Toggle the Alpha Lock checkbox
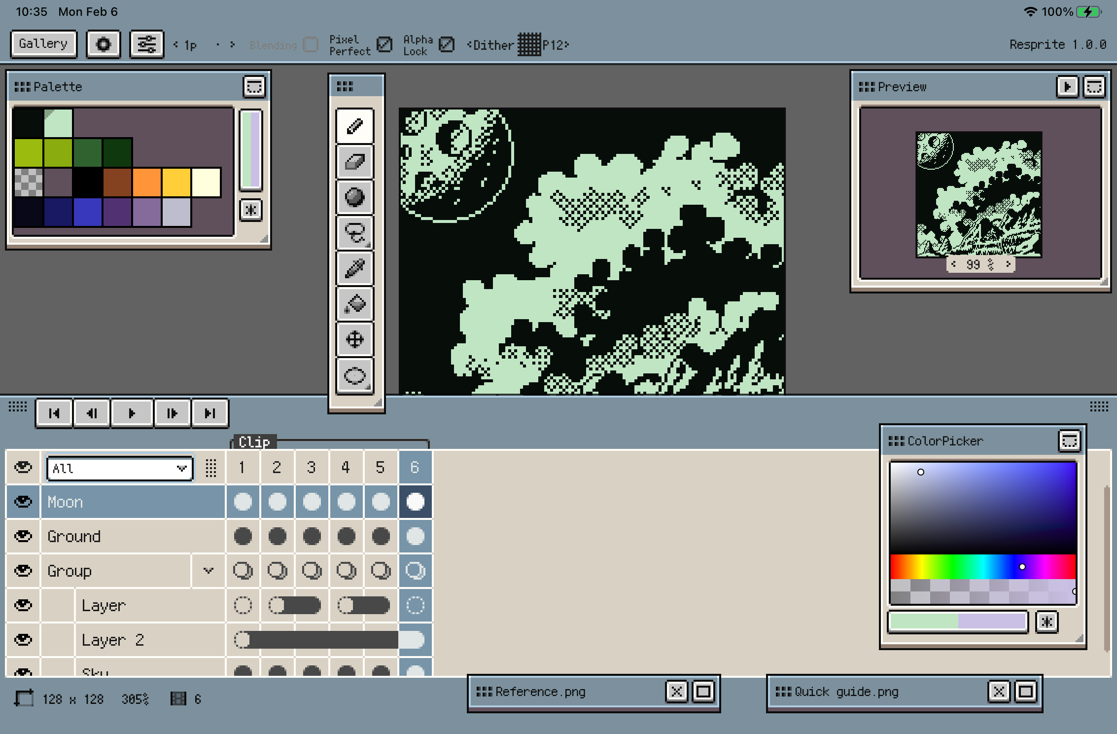1117x734 pixels. (x=446, y=44)
